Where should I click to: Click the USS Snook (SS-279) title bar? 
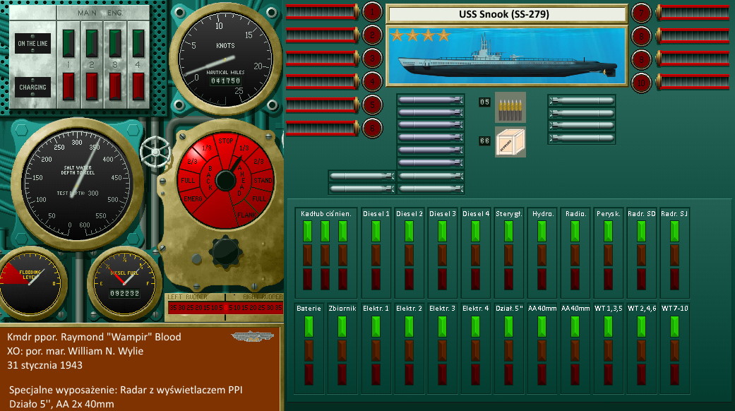click(x=506, y=14)
